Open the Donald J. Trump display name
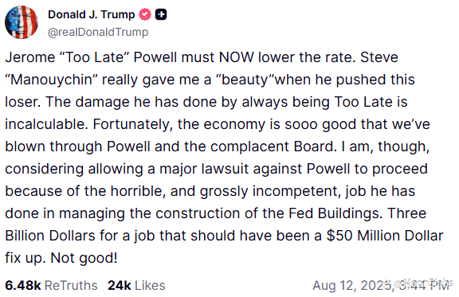 (x=92, y=14)
